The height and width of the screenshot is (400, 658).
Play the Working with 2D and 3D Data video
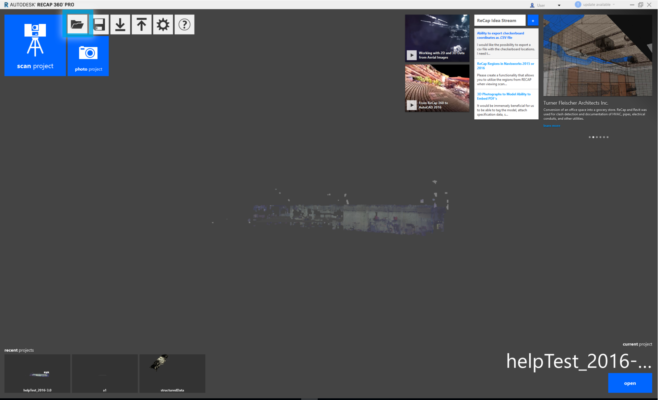(412, 55)
